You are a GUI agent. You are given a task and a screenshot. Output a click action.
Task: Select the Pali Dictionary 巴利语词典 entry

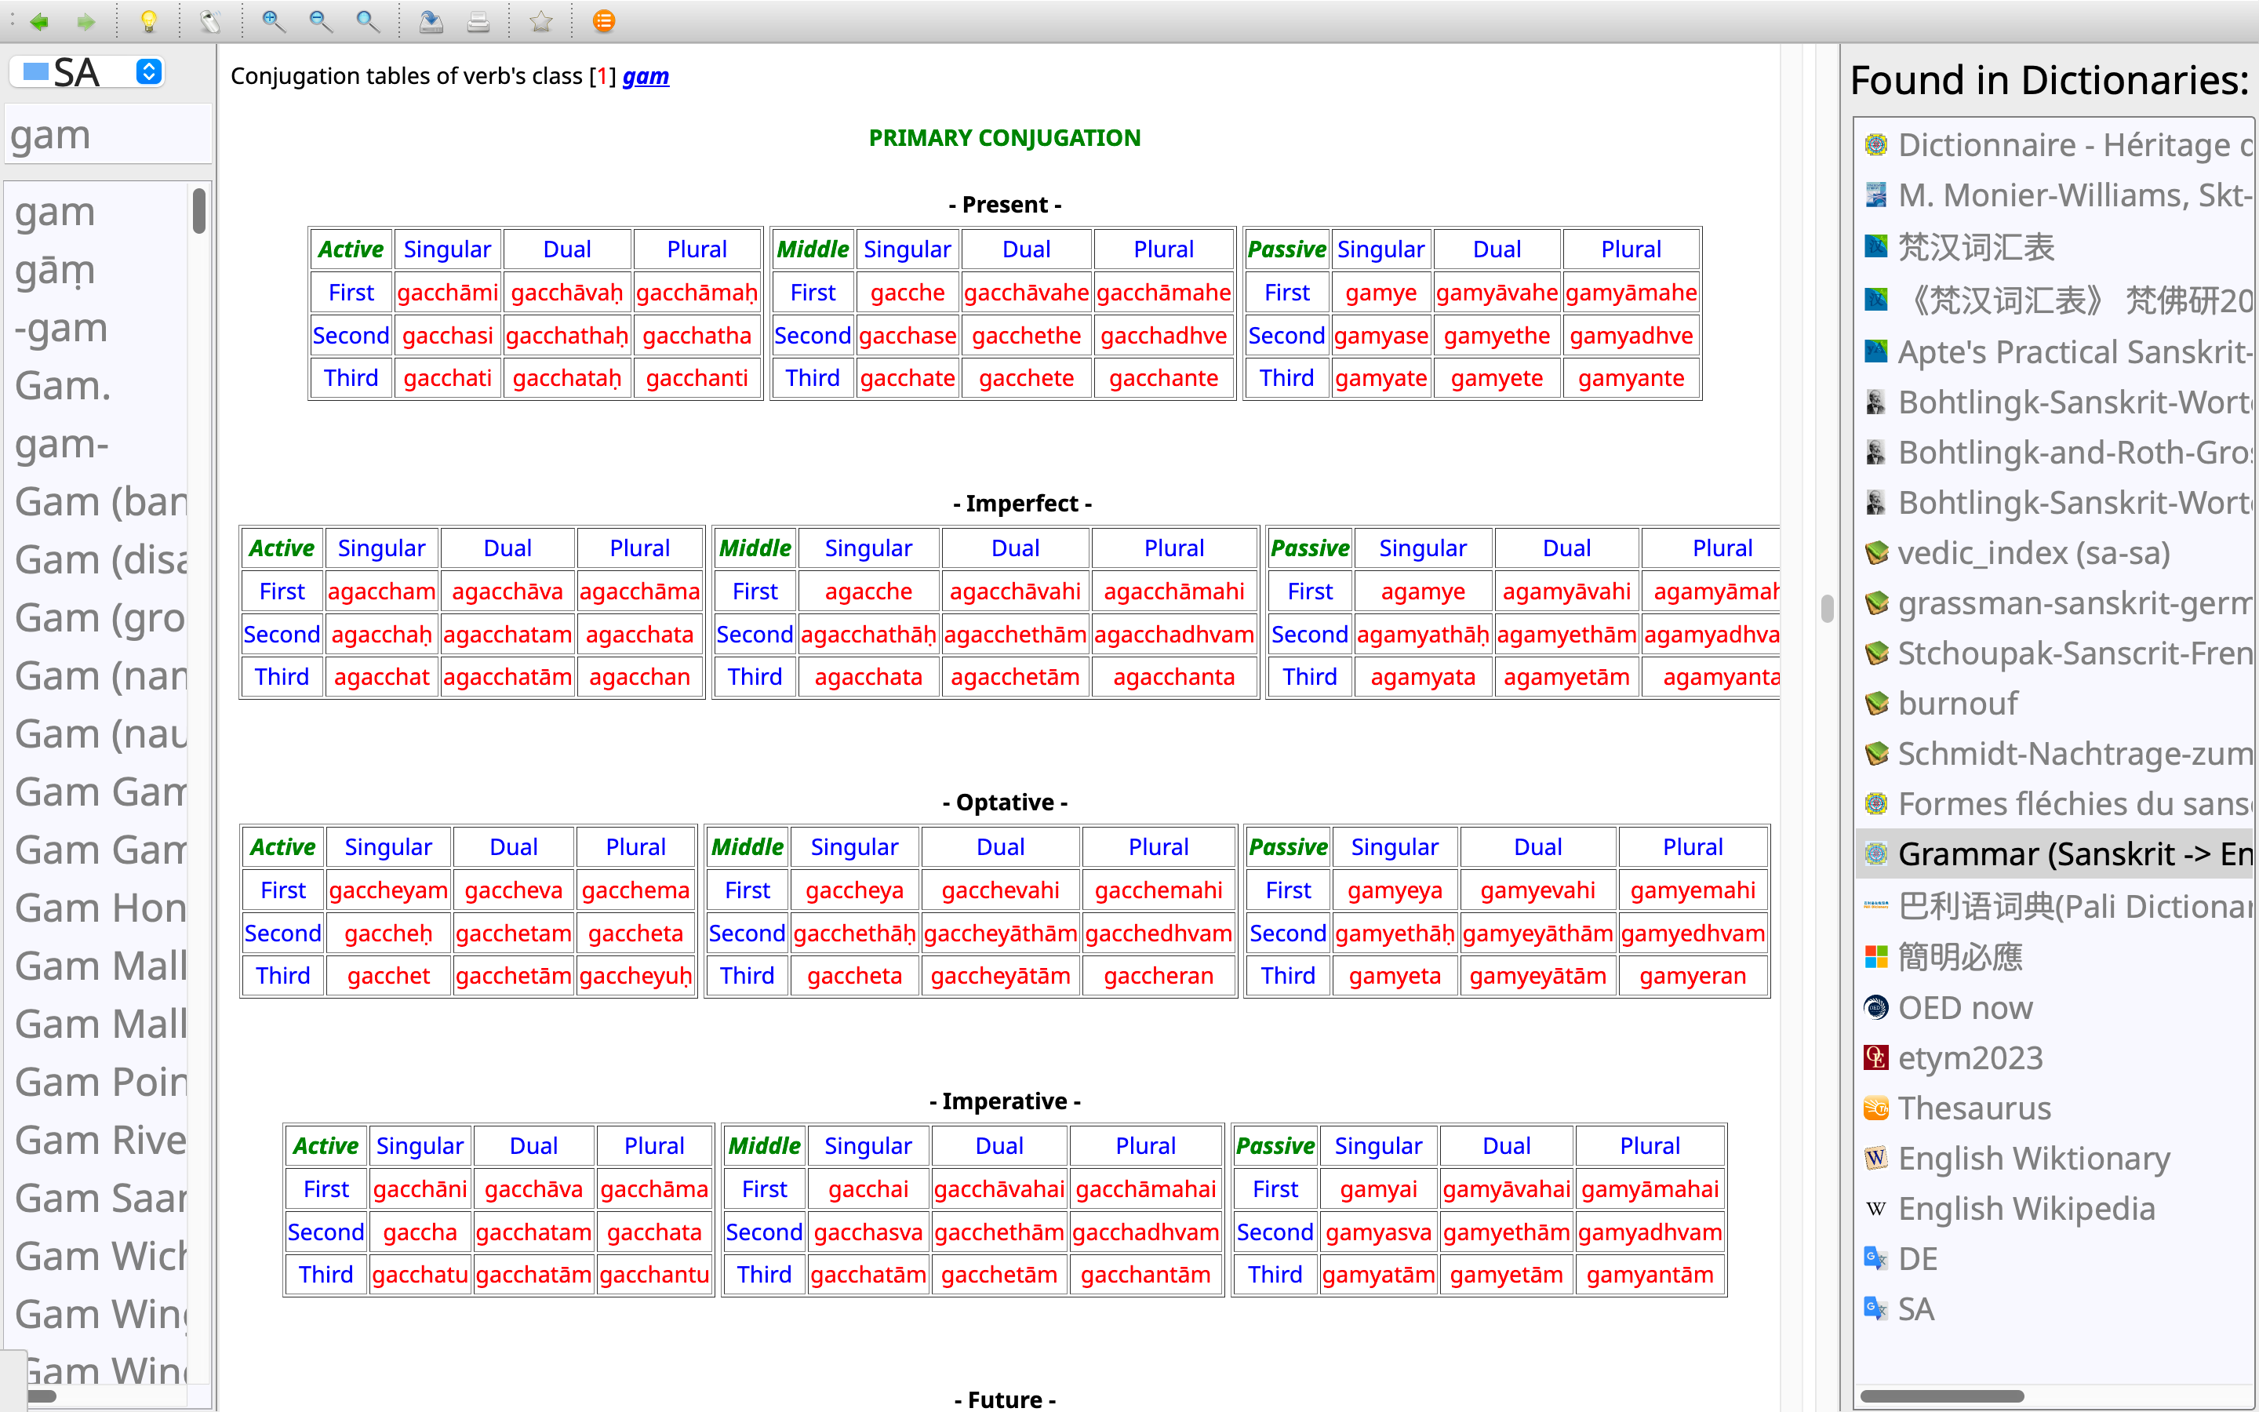tap(2053, 906)
